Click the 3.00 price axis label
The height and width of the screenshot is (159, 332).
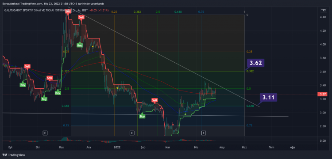(x=323, y=113)
